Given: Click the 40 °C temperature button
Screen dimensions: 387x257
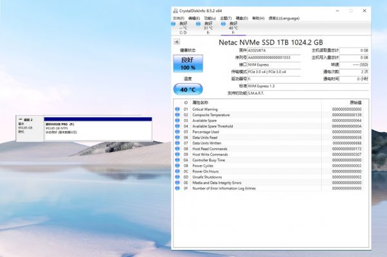Looking at the screenshot, I should coord(188,90).
